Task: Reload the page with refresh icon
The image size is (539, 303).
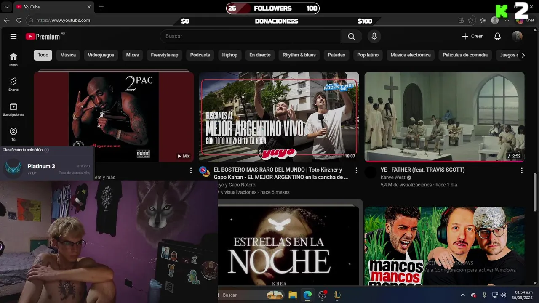Action: click(x=19, y=20)
